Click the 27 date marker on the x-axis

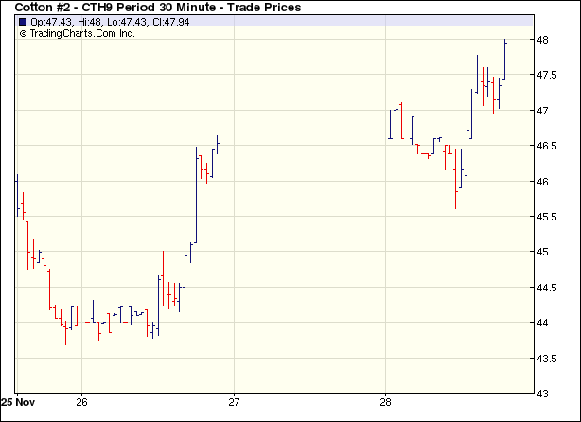234,399
